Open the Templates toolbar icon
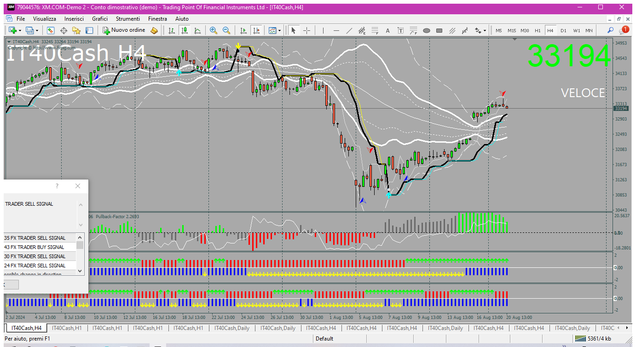The height and width of the screenshot is (347, 636). tap(272, 30)
